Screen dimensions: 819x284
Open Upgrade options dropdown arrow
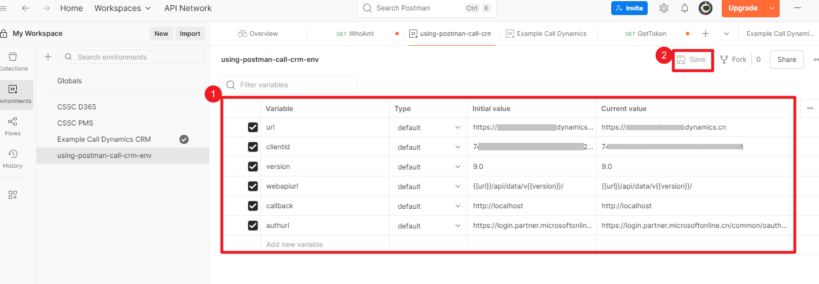[x=772, y=8]
